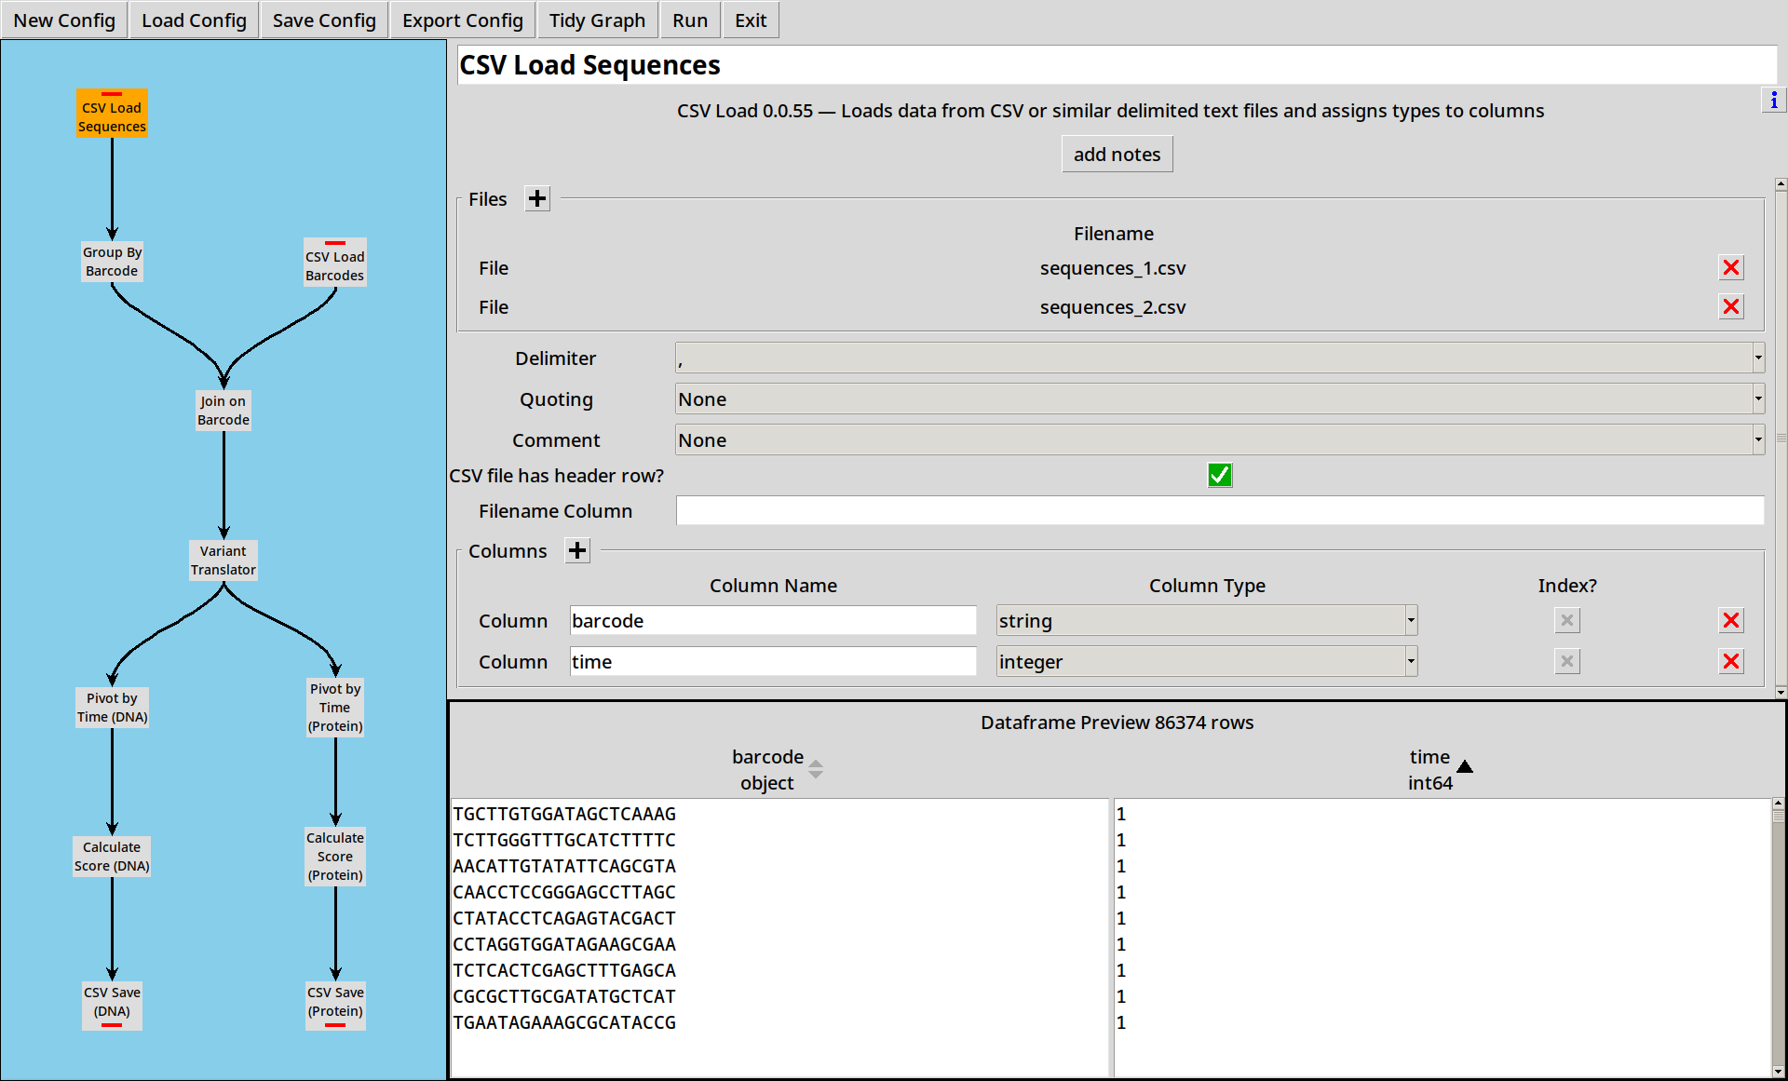Click the CCTAGGTGGATAGAAGCGAA barcode cell

coord(564,944)
